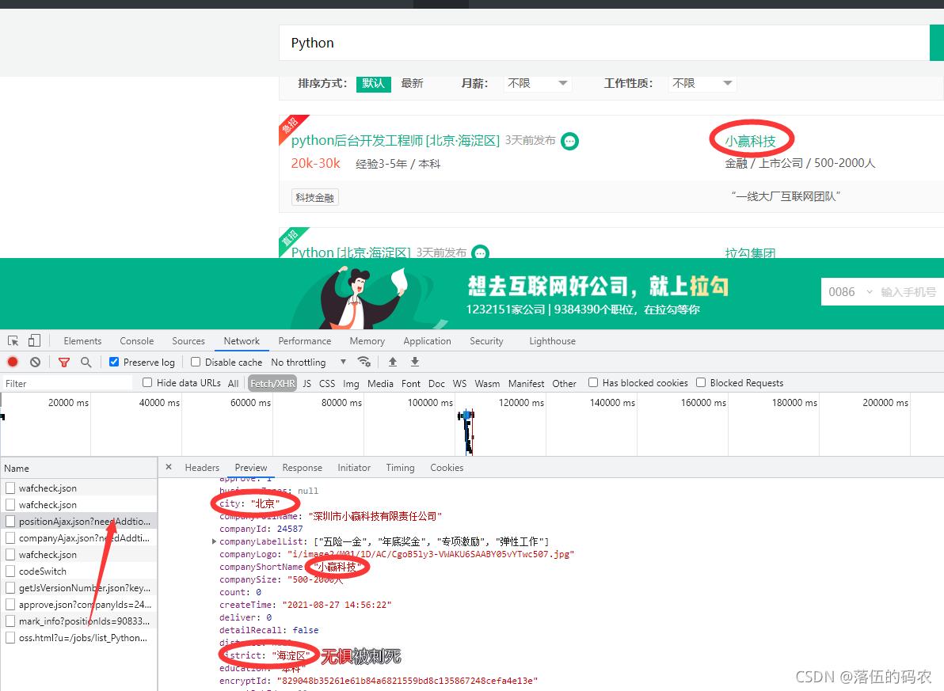Screen dimensions: 944x691
Task: Open network conditions settings icon
Action: point(364,362)
